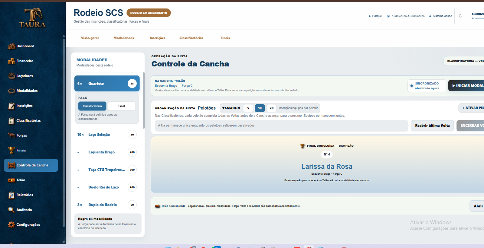Open Finais trophy icon in sidebar
This screenshot has height=248, width=484.
11,150
